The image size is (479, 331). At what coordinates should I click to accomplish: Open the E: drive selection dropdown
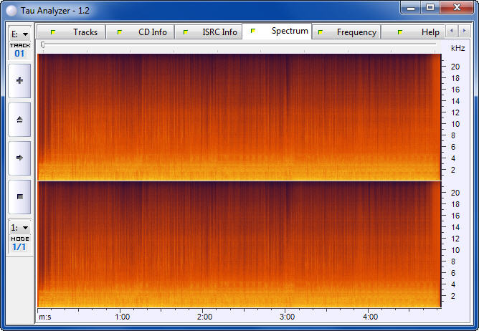[19, 34]
